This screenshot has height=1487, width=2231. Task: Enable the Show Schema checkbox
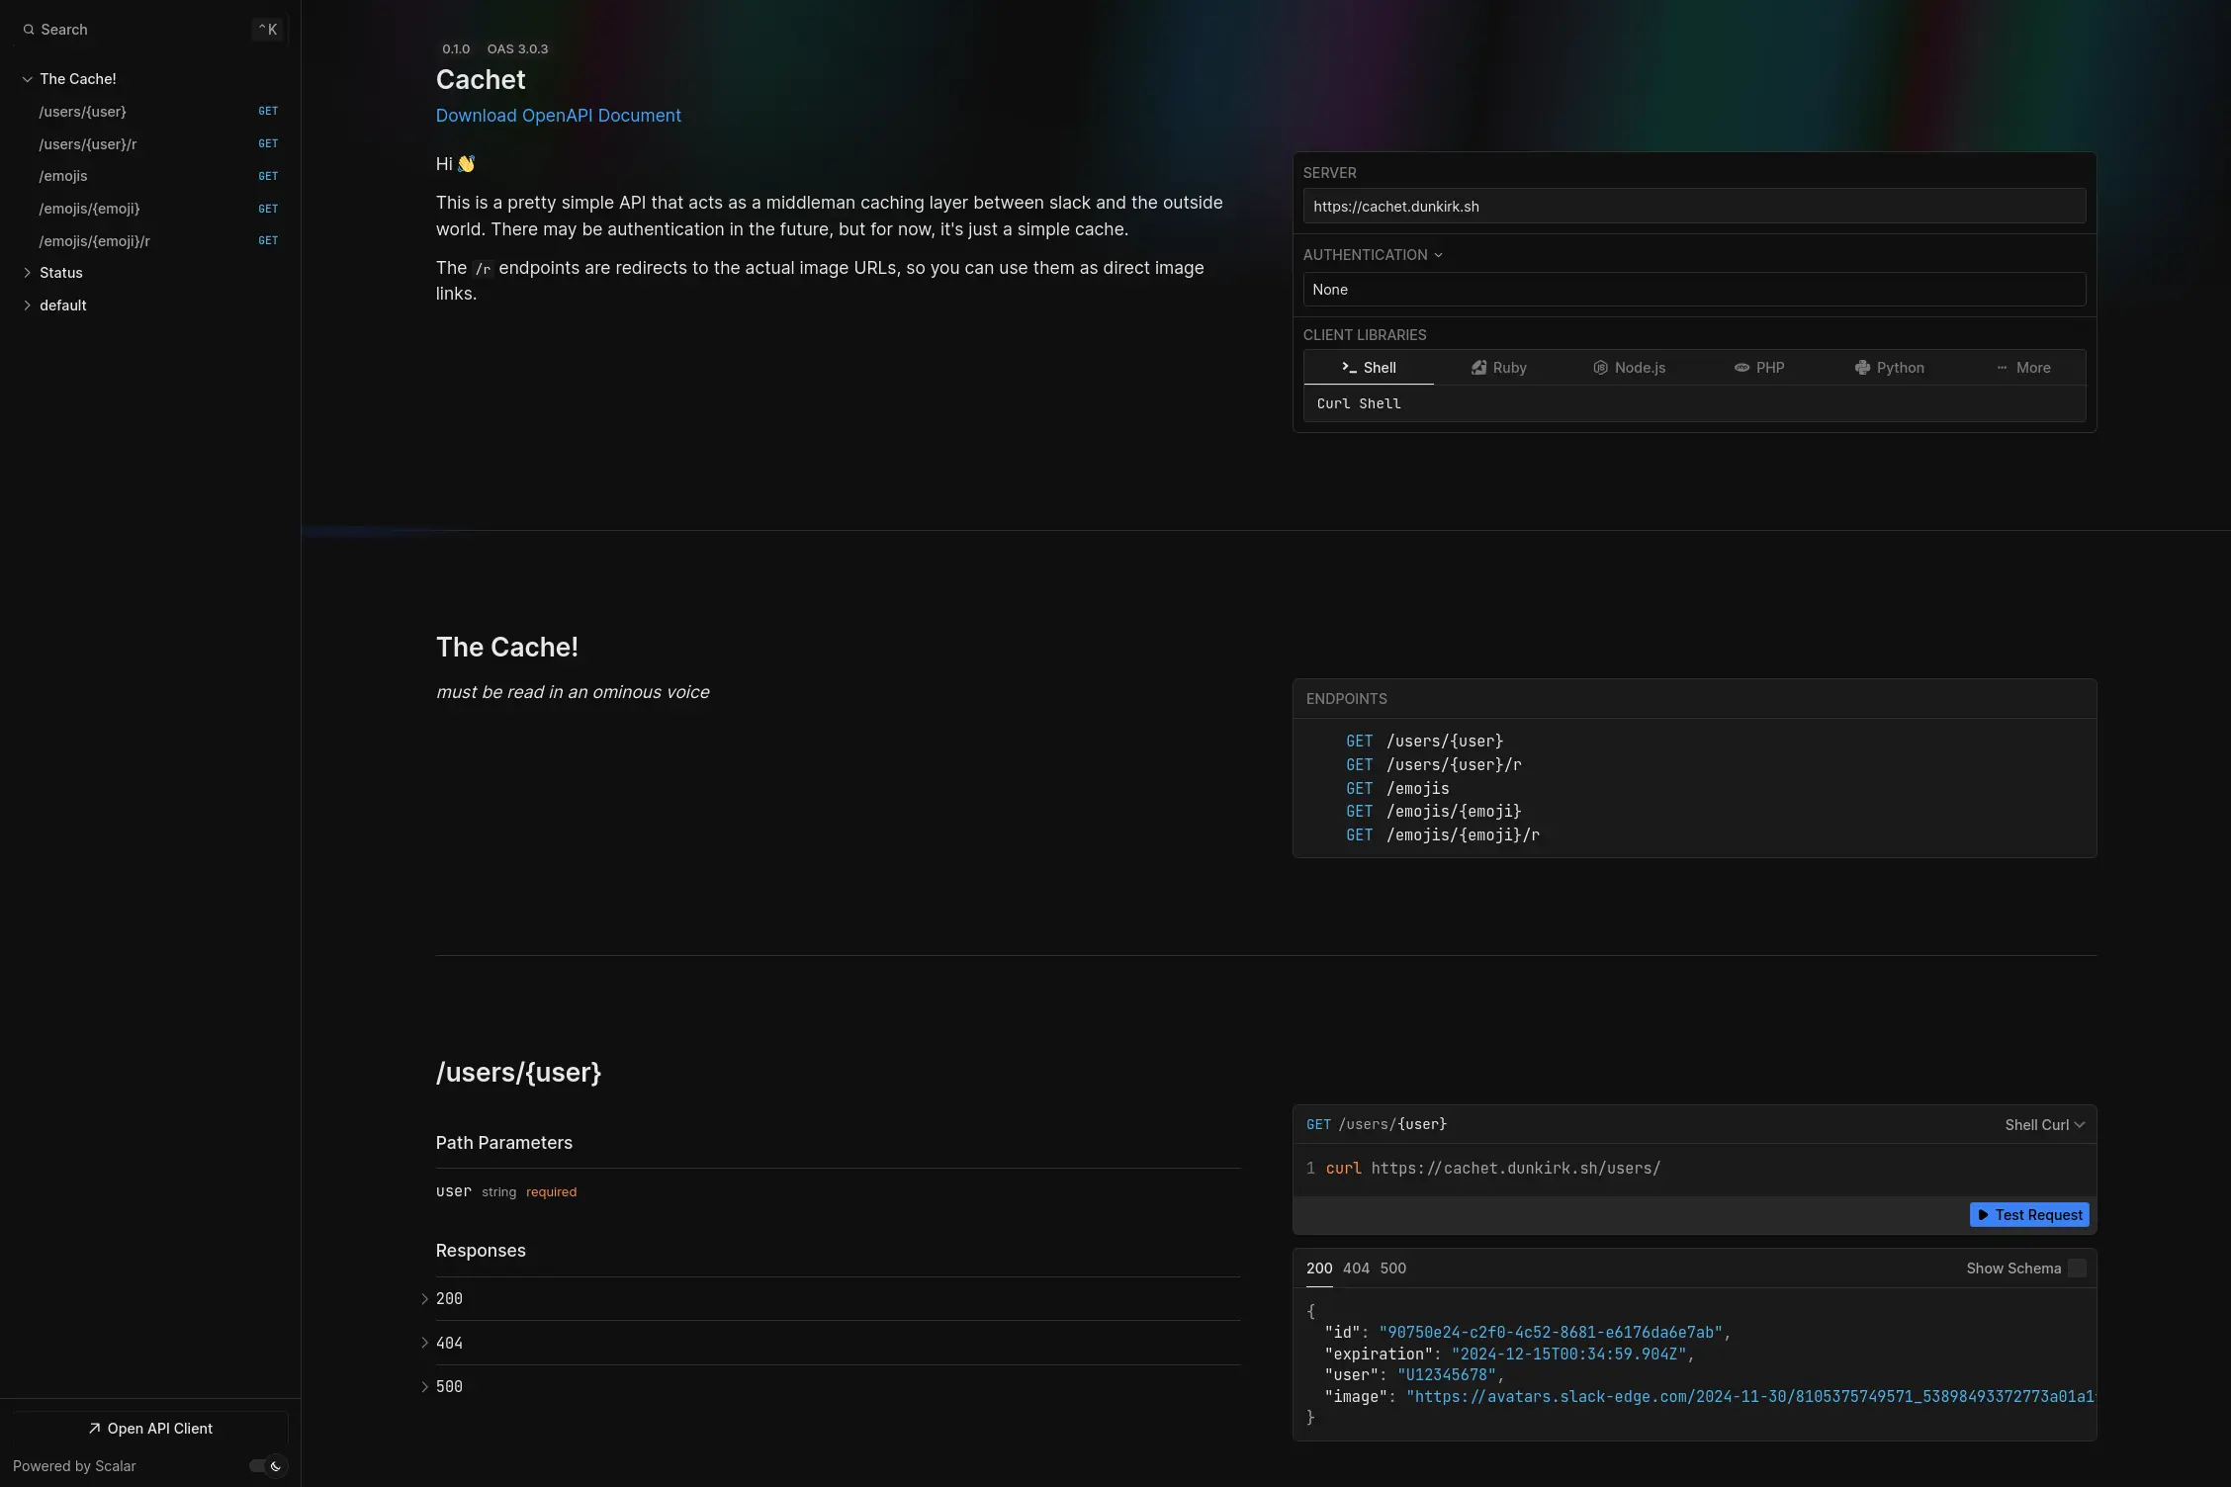tap(2077, 1268)
